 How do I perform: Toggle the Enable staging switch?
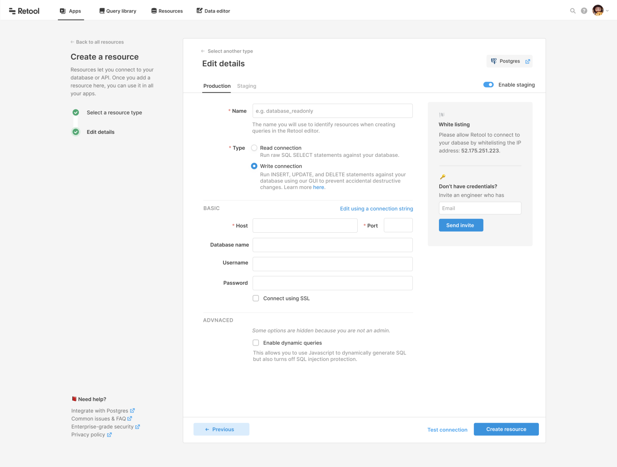tap(488, 84)
